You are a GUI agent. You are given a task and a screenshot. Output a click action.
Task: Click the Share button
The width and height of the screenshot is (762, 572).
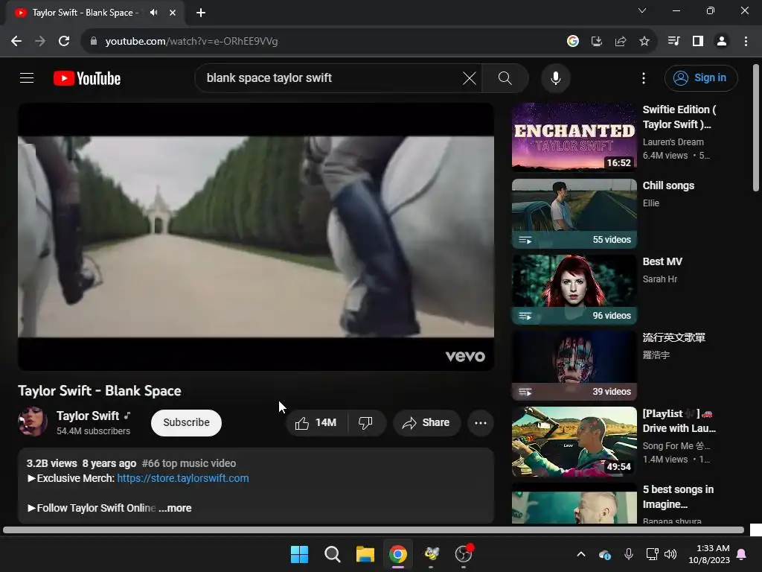tap(426, 423)
